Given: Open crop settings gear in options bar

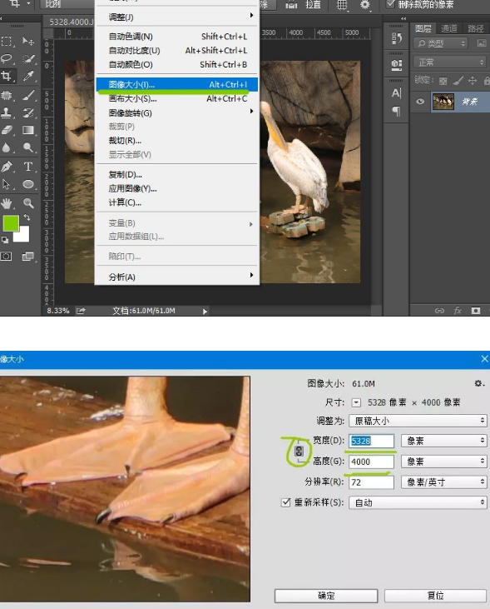Looking at the screenshot, I should click(x=365, y=5).
